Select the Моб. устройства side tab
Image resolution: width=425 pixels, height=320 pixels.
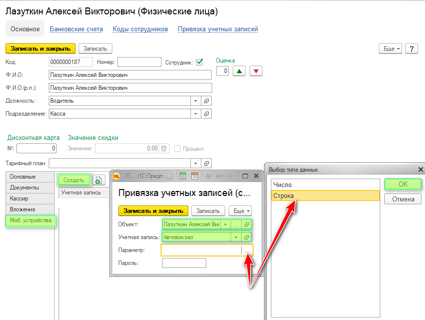point(31,220)
